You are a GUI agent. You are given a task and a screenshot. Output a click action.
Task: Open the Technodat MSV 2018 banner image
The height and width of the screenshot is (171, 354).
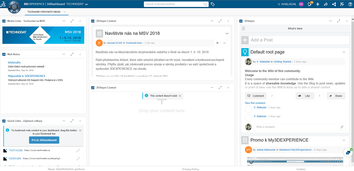[43, 35]
